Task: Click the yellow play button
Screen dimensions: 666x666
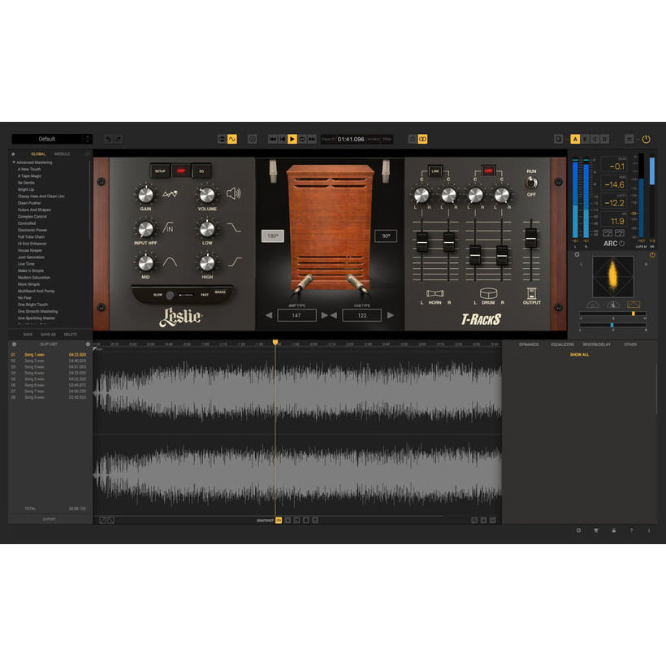Action: (292, 139)
